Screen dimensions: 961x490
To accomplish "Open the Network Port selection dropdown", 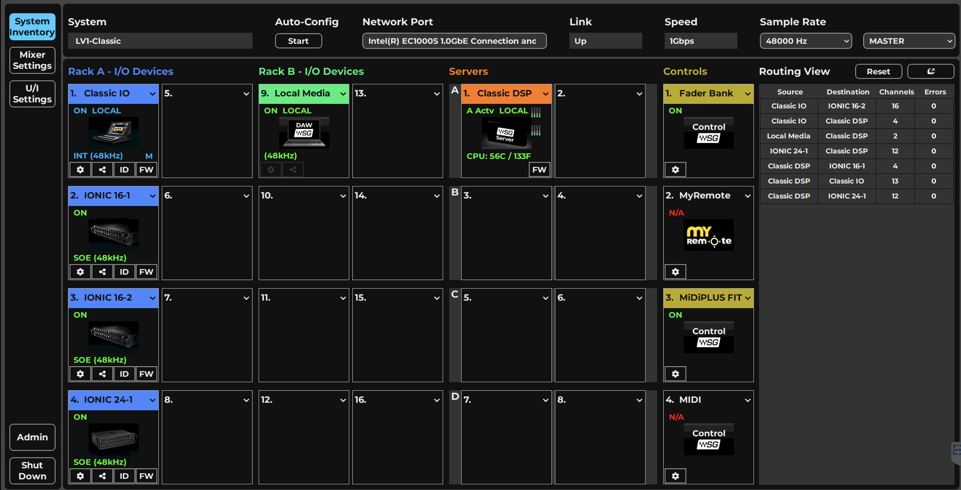I will coord(454,41).
